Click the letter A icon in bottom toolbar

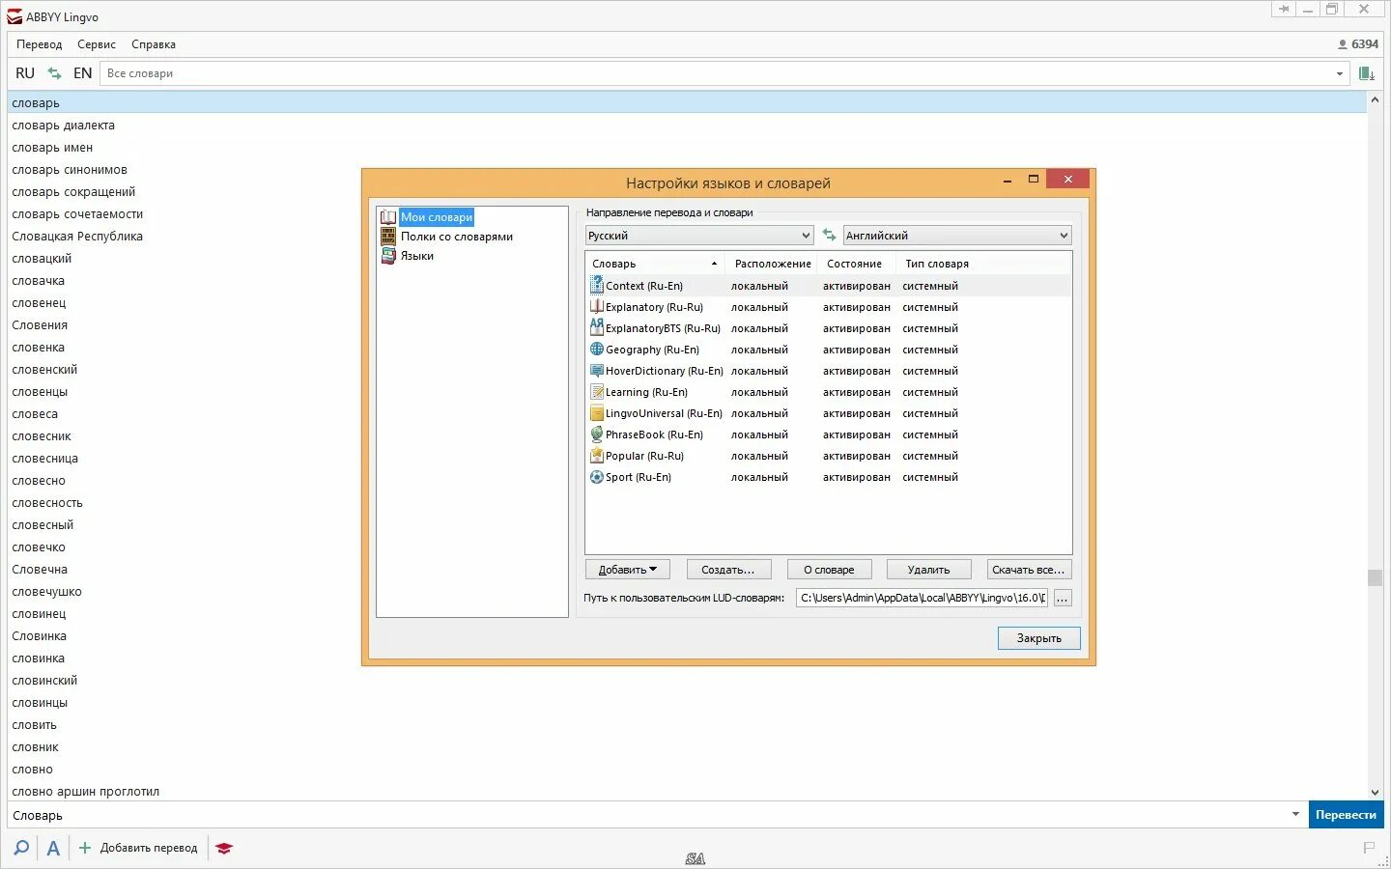pos(53,848)
